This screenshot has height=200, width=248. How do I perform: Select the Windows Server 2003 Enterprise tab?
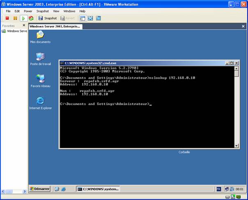click(x=55, y=26)
